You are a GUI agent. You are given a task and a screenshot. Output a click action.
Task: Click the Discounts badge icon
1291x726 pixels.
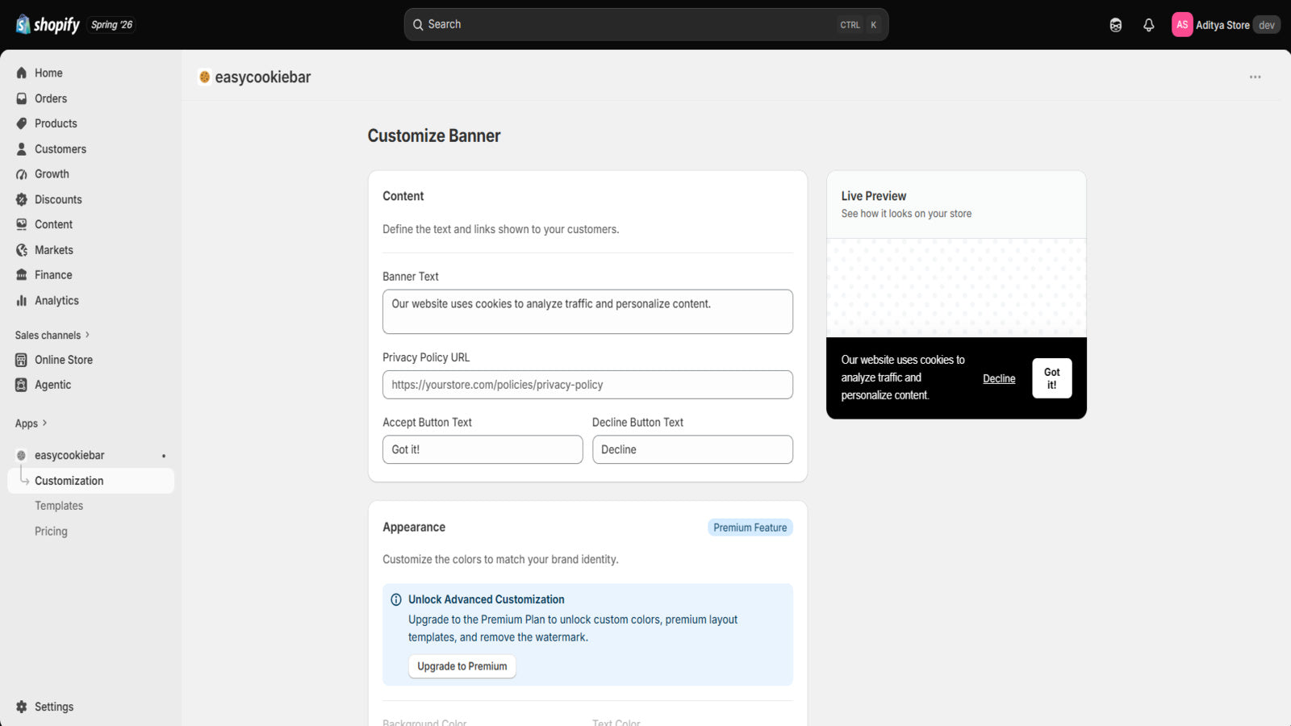(22, 199)
